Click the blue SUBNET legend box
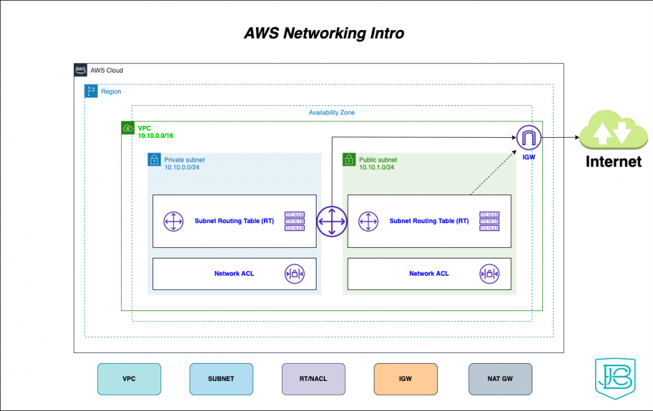 (x=221, y=379)
